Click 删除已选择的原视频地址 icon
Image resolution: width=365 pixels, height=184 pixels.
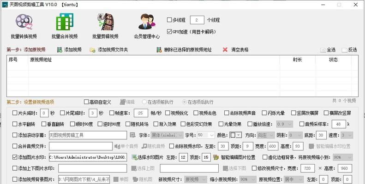(159, 50)
